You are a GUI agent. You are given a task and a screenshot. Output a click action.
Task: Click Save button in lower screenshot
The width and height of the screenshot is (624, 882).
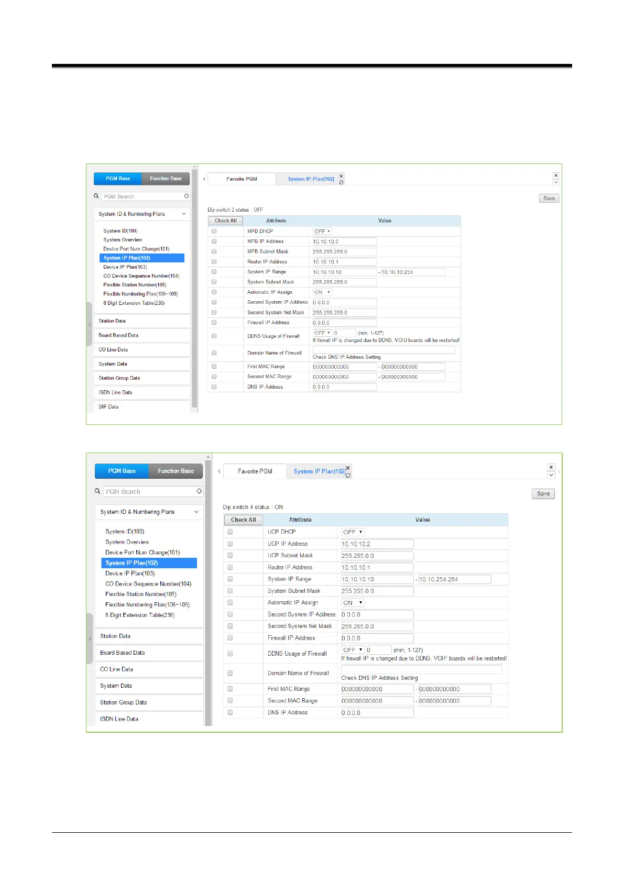pyautogui.click(x=543, y=493)
